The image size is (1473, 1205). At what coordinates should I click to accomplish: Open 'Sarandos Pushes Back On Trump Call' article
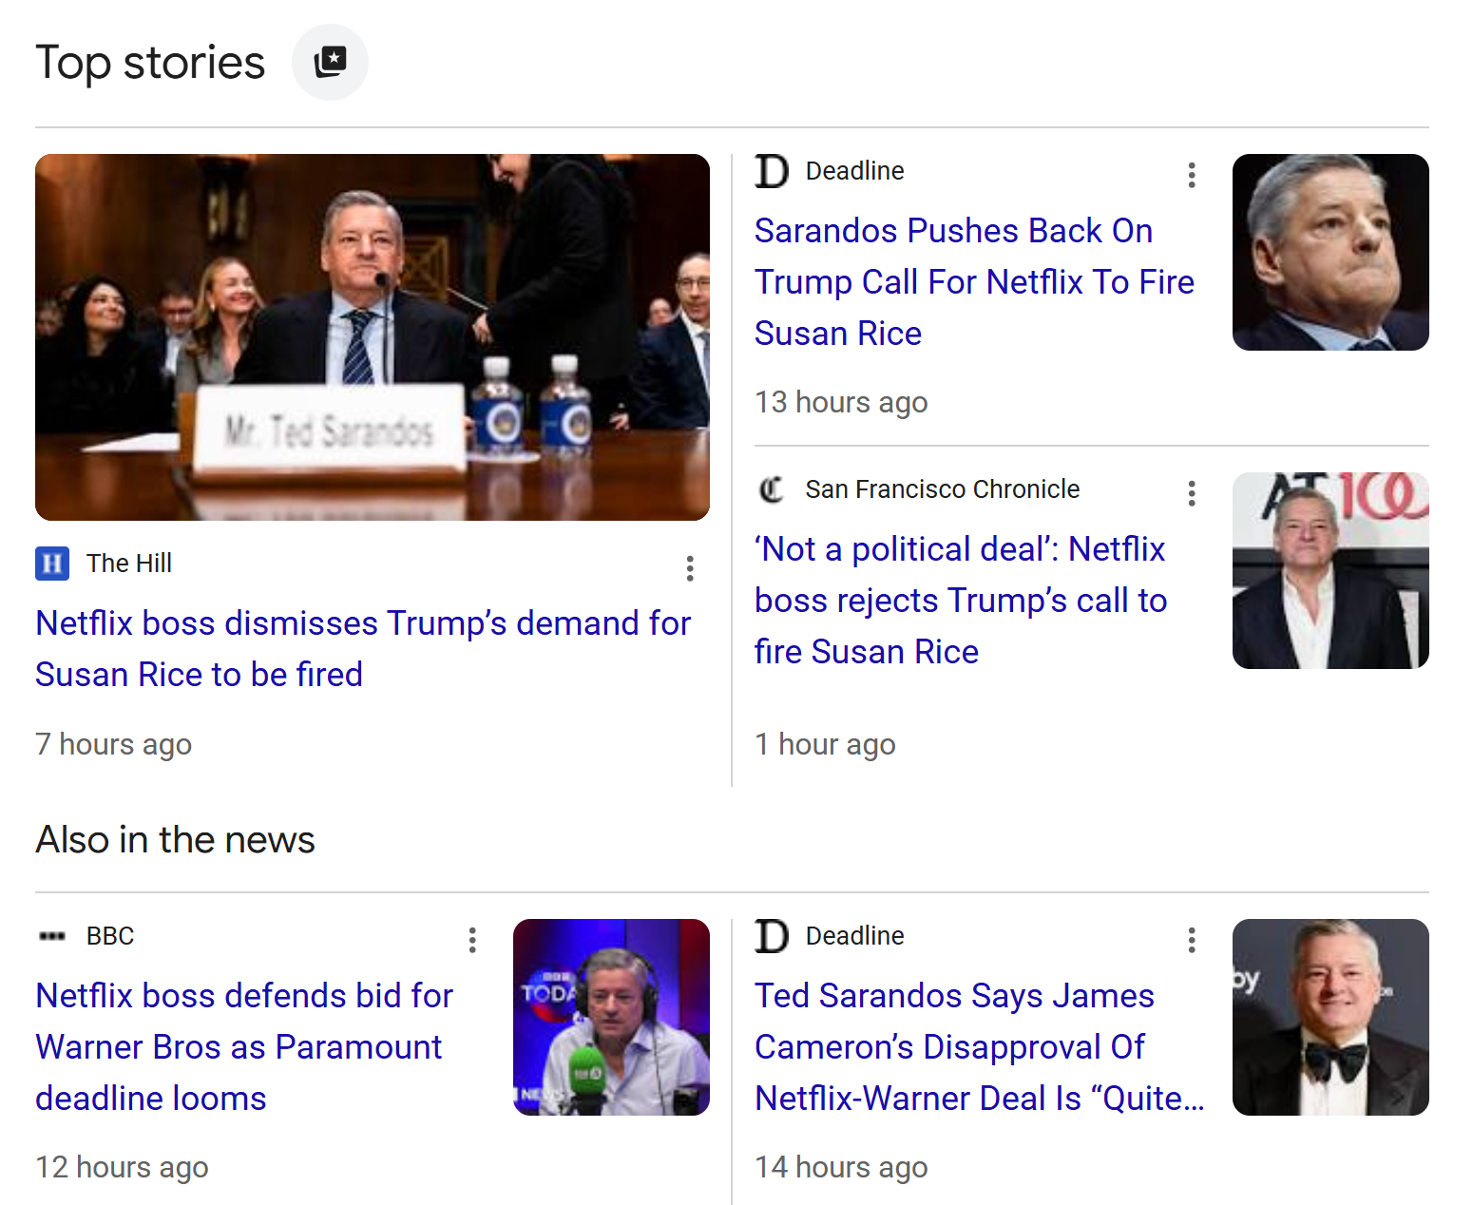click(973, 281)
